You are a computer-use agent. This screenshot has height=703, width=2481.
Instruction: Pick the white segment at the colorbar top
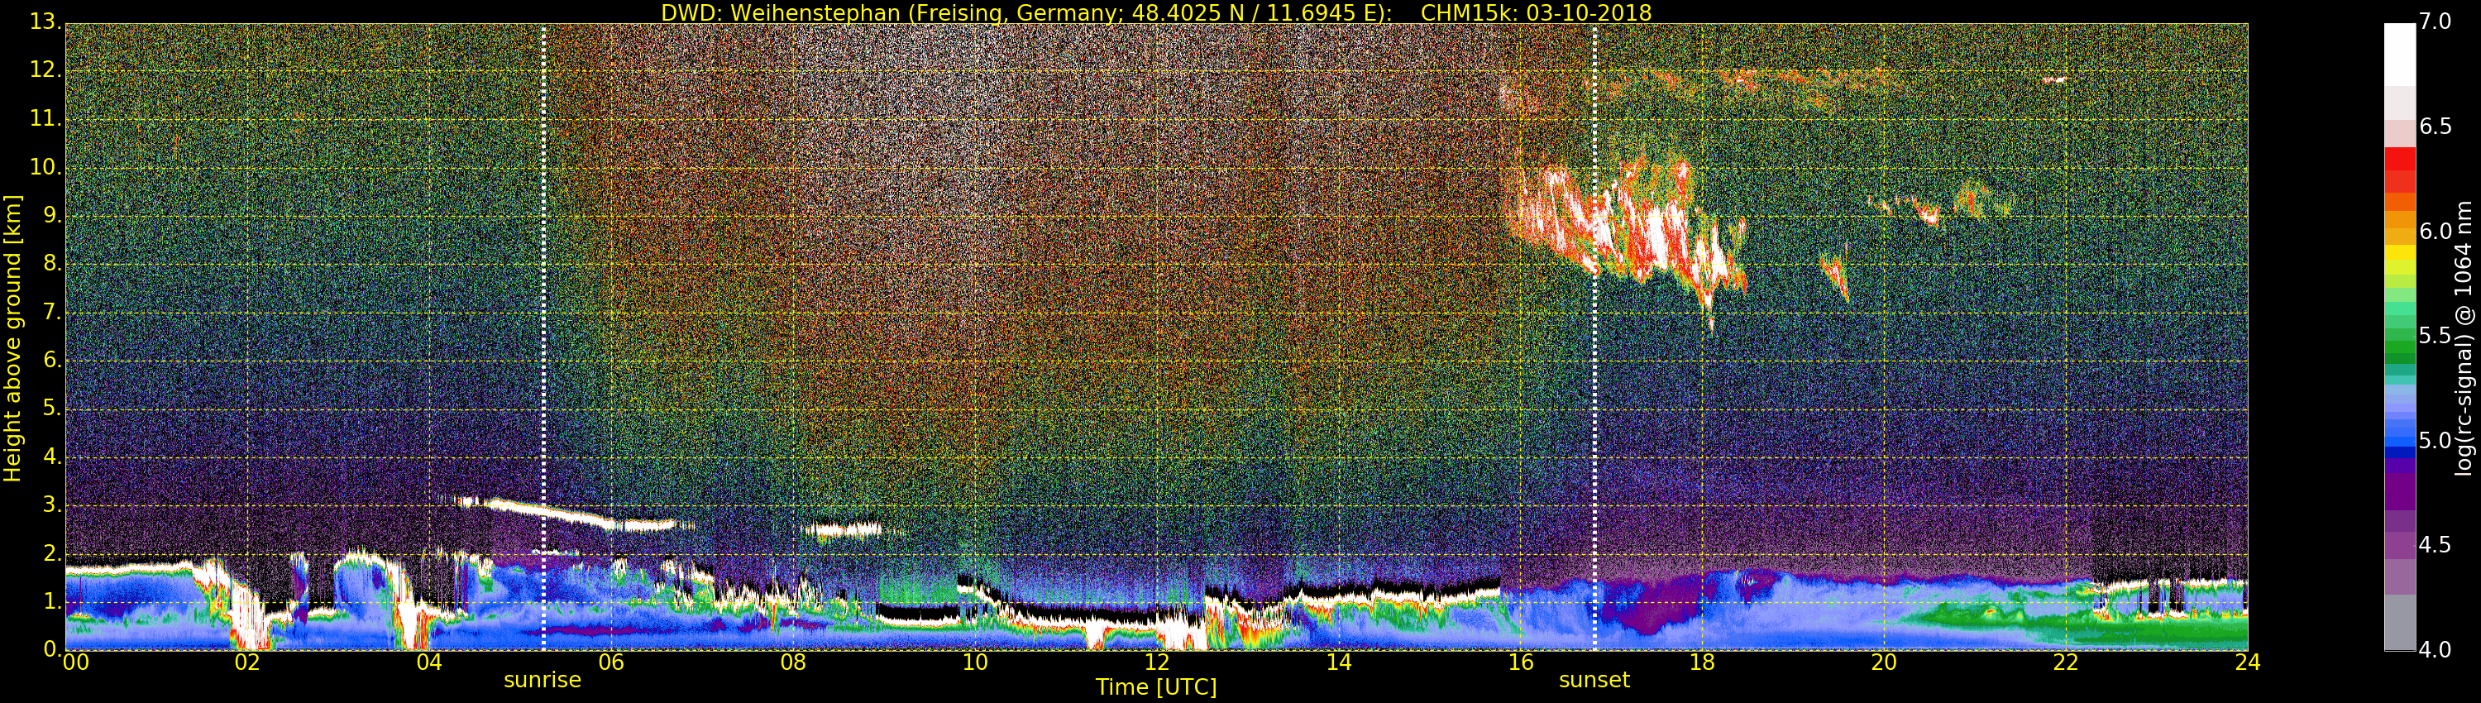pos(2400,55)
